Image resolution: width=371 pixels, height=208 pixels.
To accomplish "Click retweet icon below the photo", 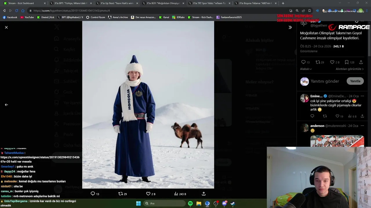I will click(121, 194).
